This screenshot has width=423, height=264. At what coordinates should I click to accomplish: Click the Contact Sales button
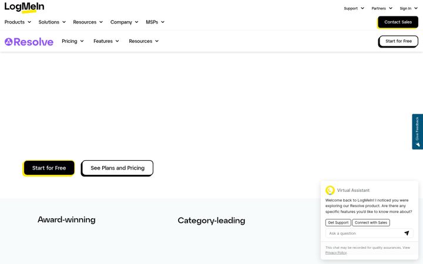click(x=398, y=22)
